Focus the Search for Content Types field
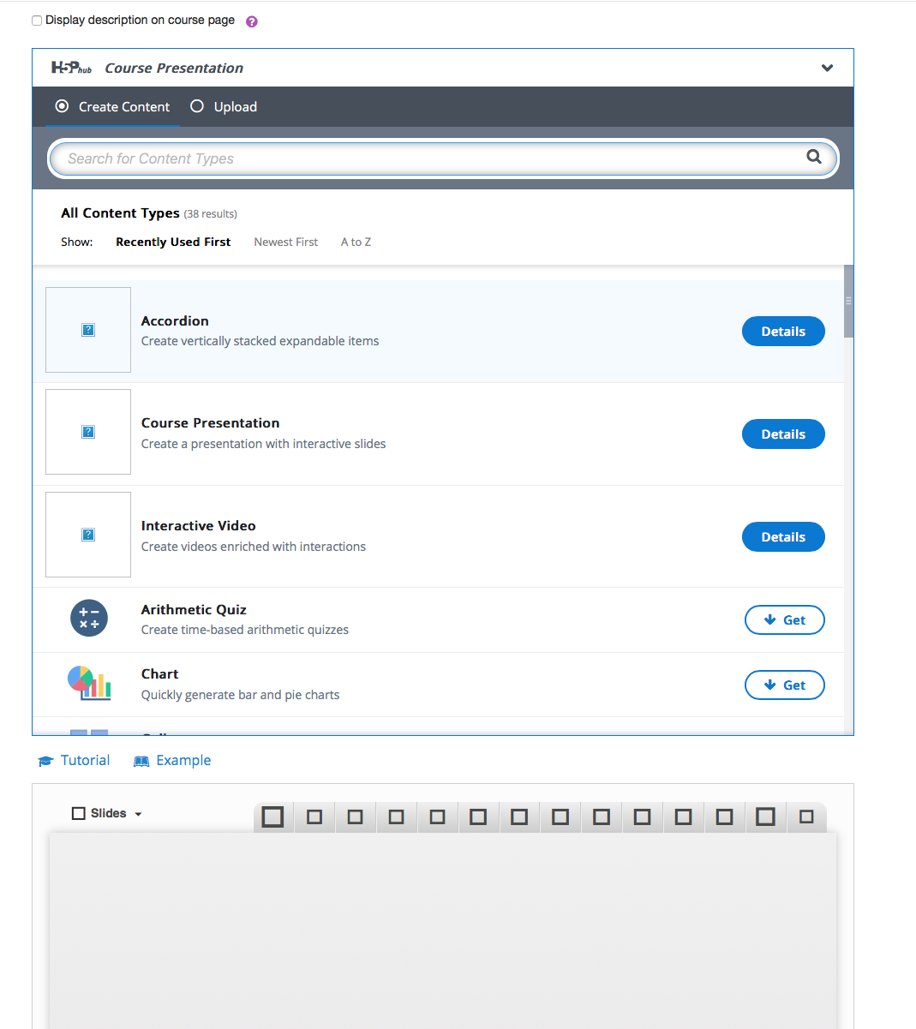 (443, 159)
